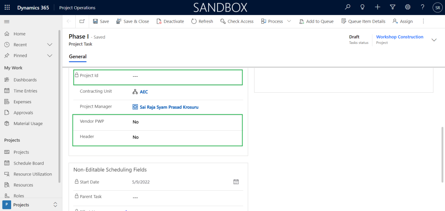The image size is (445, 211).
Task: Click the Recent clock icon in sidebar
Action: point(7,45)
